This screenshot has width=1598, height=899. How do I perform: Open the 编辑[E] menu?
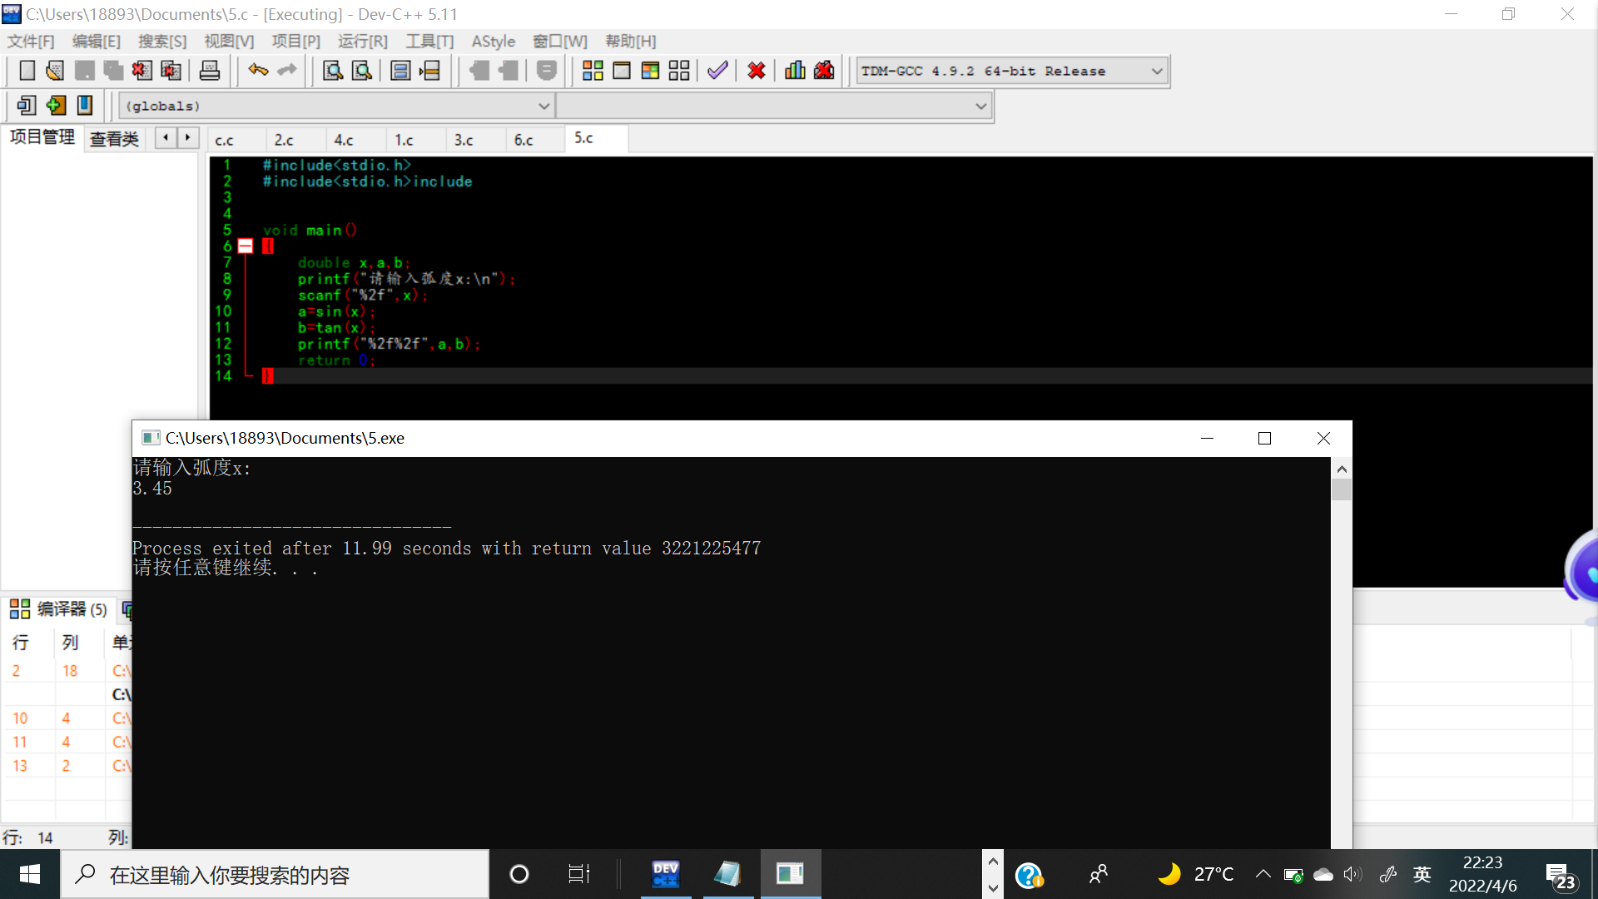tap(97, 42)
